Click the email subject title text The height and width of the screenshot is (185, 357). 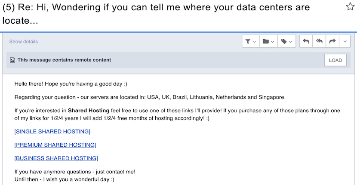pos(156,14)
